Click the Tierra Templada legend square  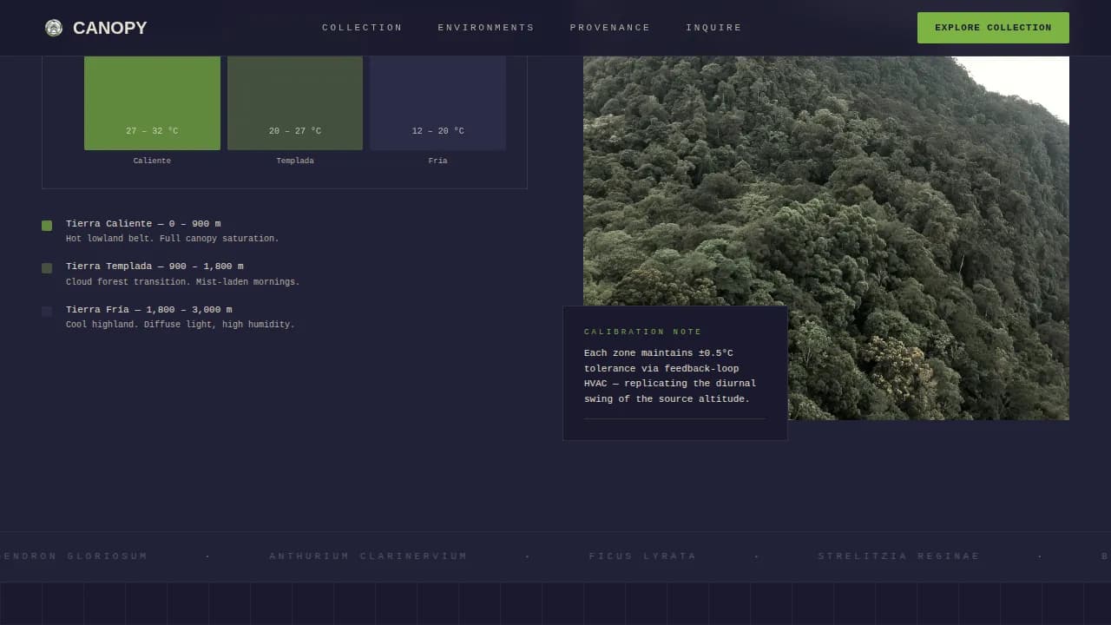(x=47, y=268)
